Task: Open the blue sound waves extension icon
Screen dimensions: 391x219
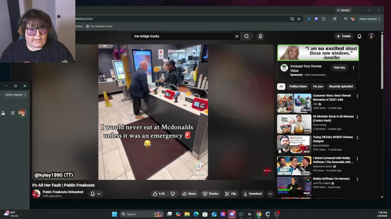Action: coord(309,19)
